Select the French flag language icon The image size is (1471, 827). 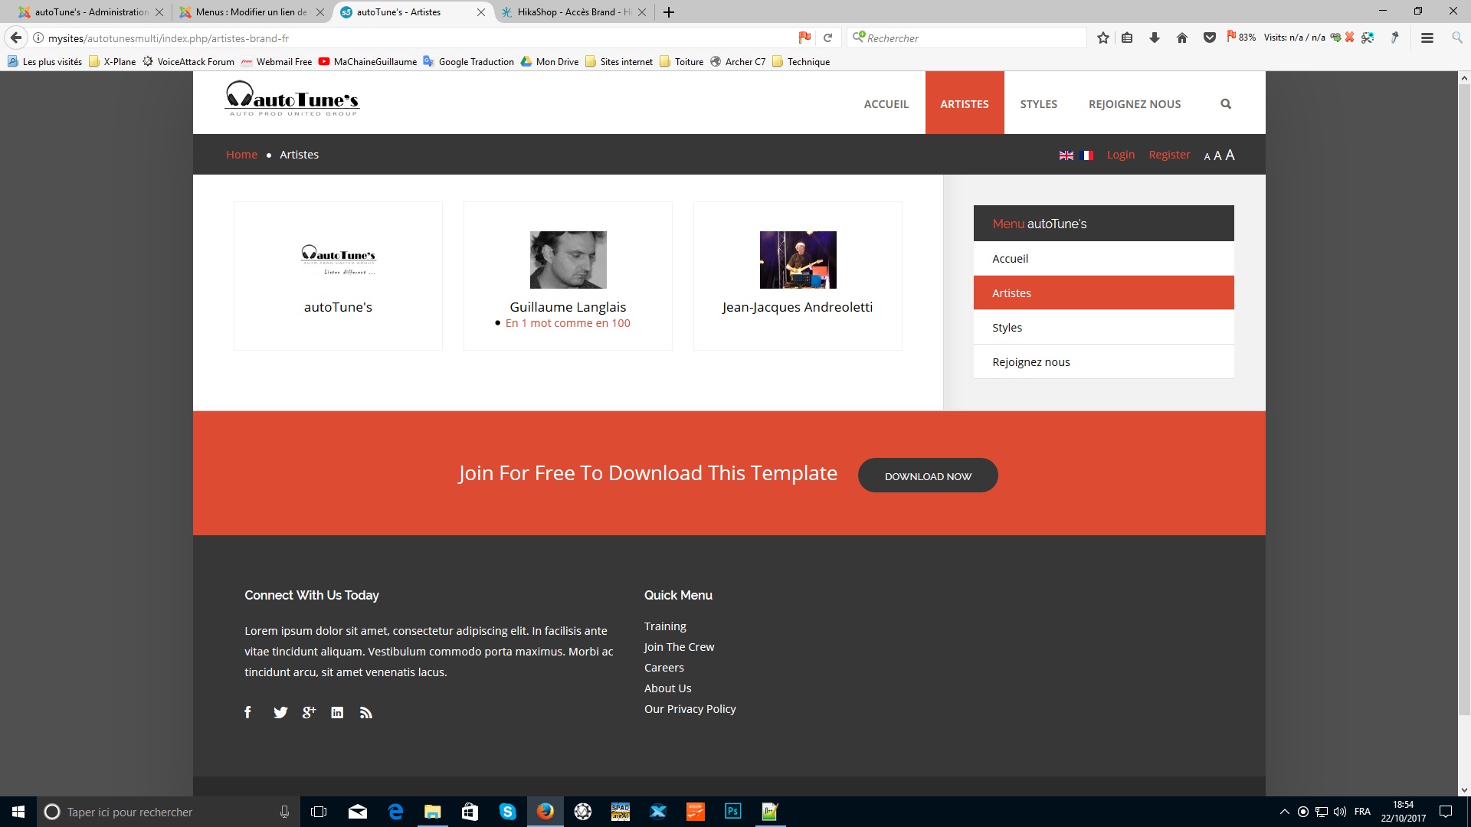coord(1086,155)
